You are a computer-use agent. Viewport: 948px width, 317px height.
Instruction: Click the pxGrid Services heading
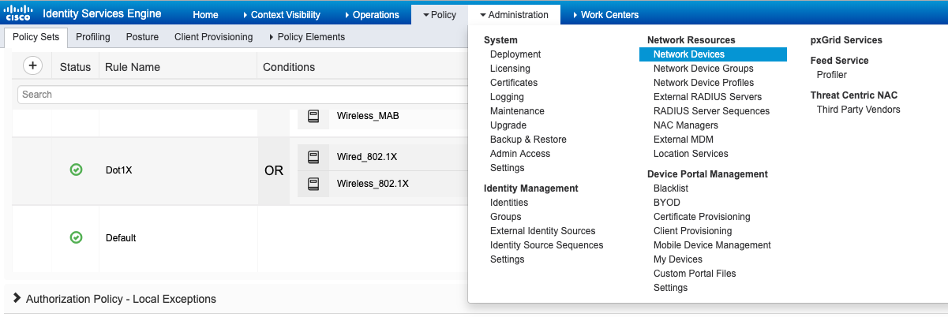(x=846, y=40)
